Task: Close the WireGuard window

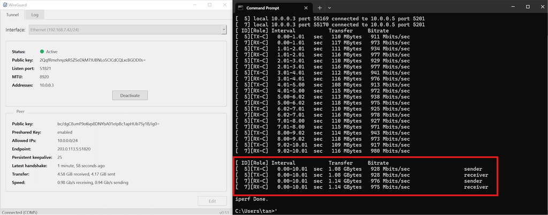Action: tap(225, 5)
